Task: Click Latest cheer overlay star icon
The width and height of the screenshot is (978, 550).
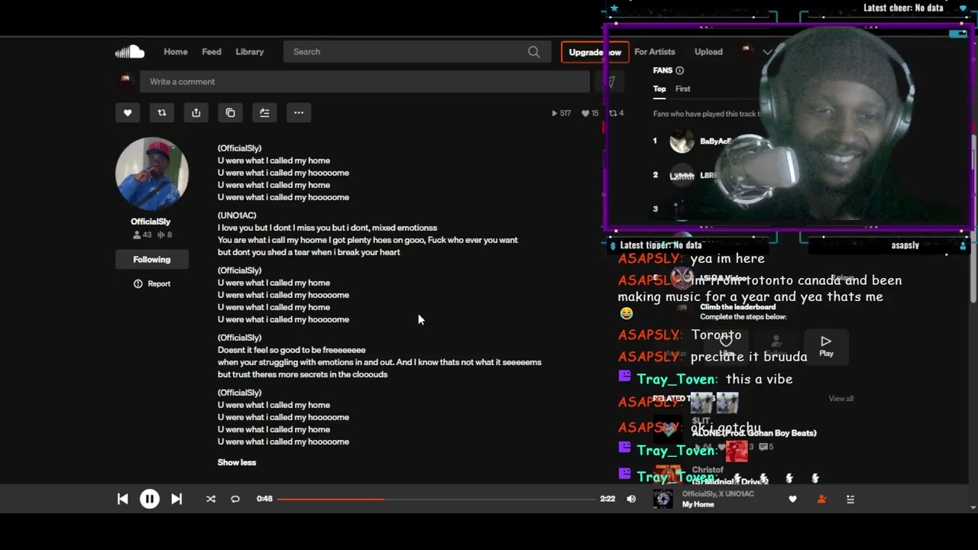Action: [x=614, y=8]
